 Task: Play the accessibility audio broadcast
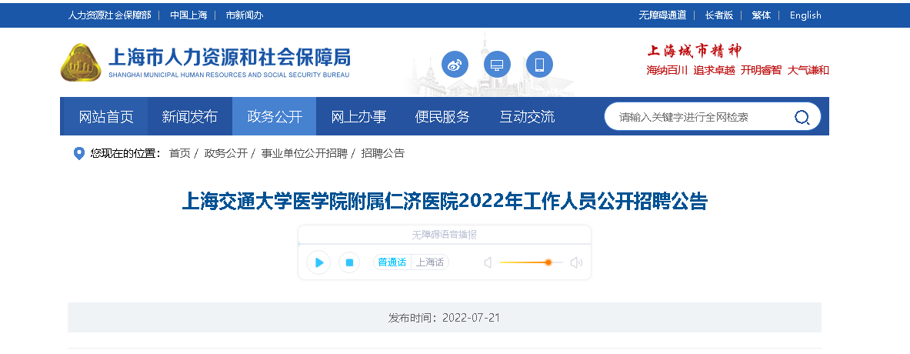pos(318,262)
